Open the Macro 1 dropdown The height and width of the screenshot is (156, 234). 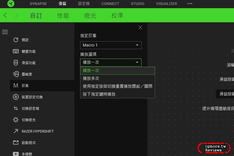pos(111,45)
